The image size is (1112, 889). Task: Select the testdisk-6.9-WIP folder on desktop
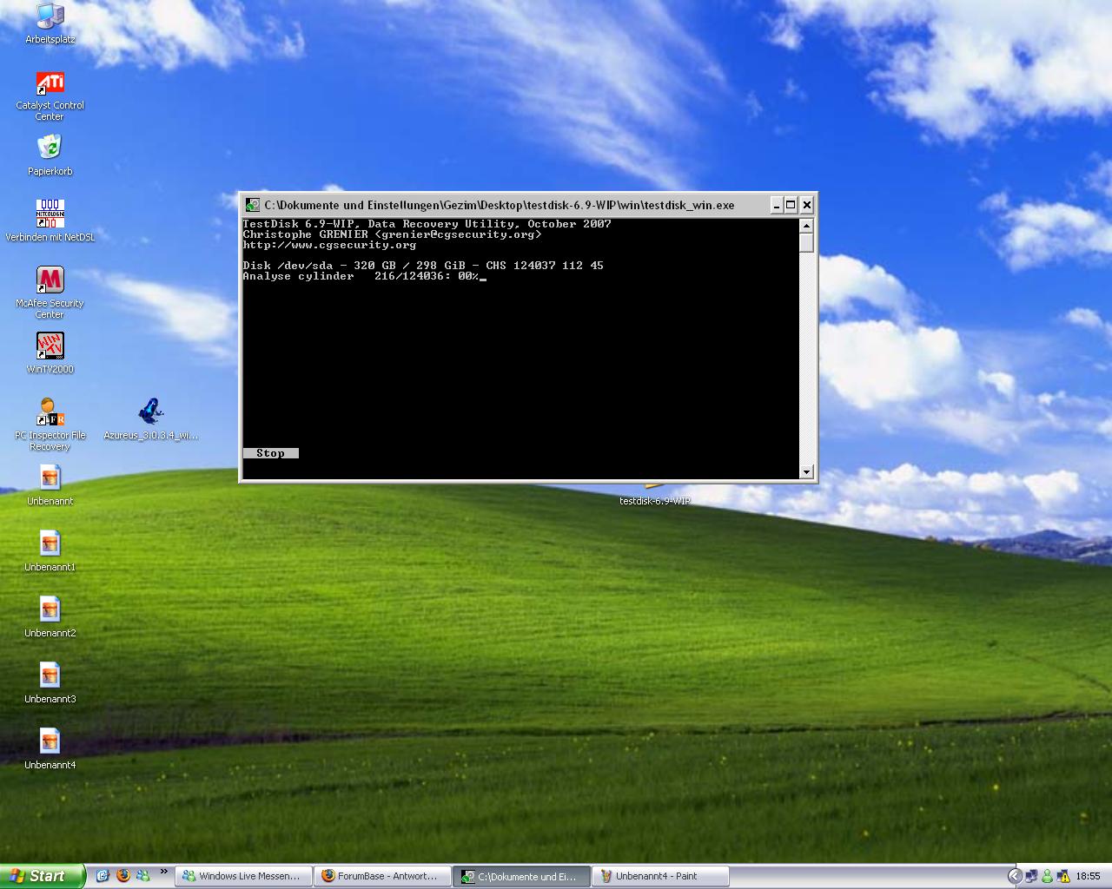point(655,495)
